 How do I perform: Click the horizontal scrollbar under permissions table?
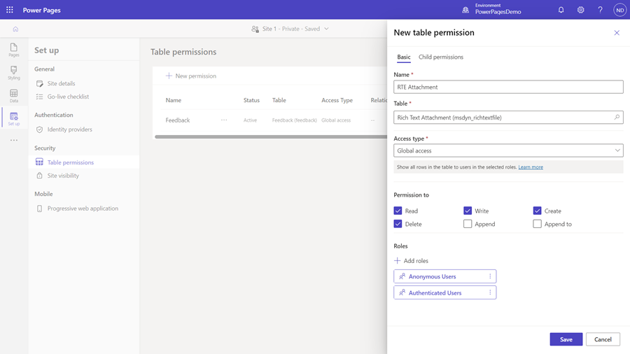(x=271, y=137)
